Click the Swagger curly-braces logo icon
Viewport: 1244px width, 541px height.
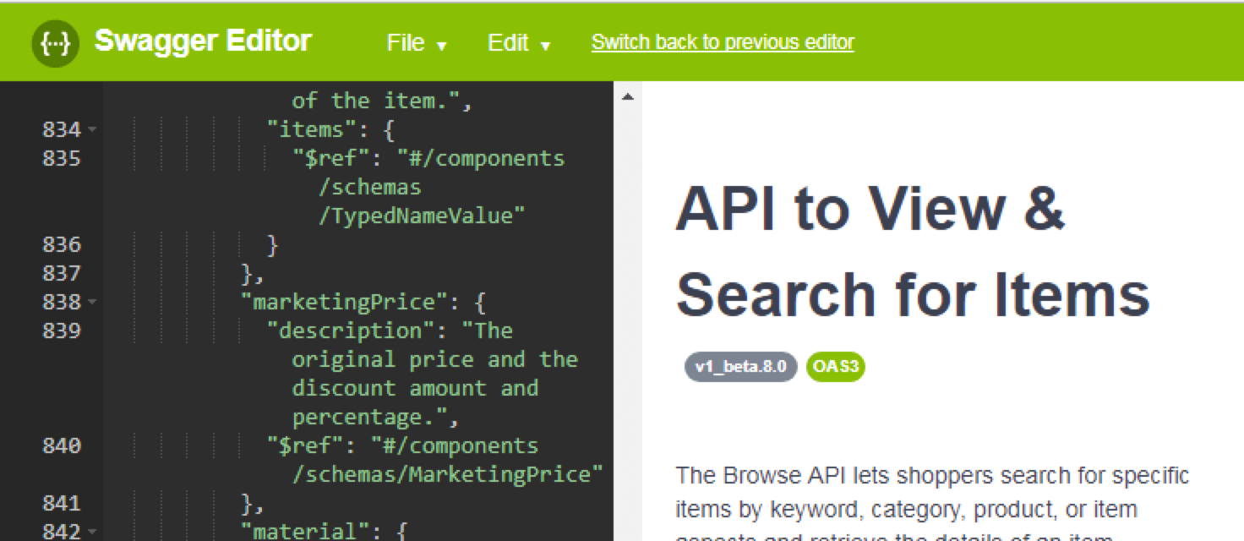[56, 42]
